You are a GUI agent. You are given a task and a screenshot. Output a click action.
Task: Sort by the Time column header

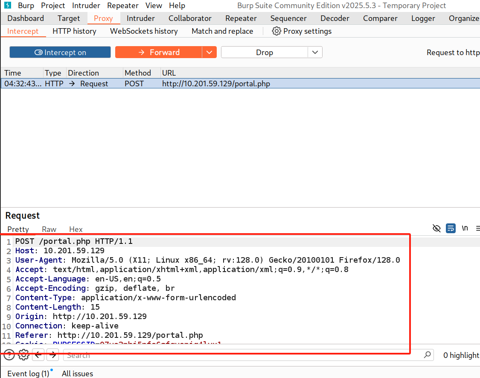(22, 73)
